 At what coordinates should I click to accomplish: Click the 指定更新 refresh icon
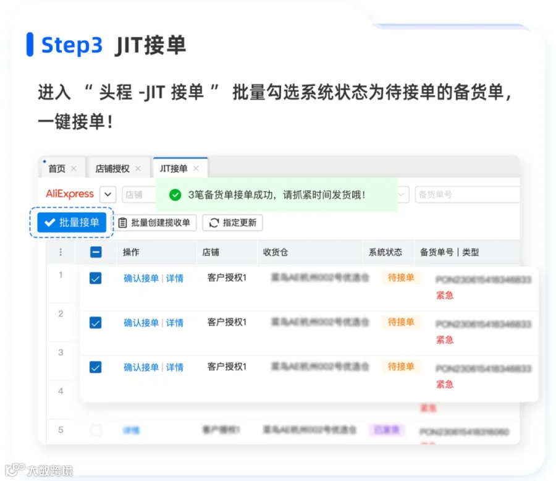[214, 223]
